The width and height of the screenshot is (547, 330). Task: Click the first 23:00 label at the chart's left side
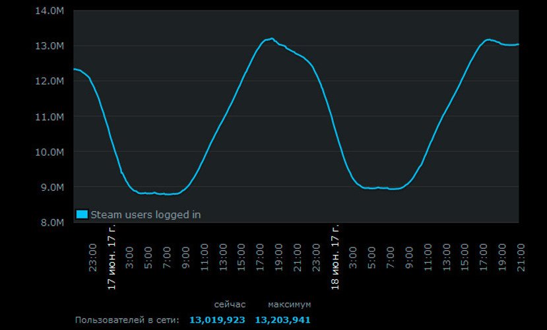[93, 256]
